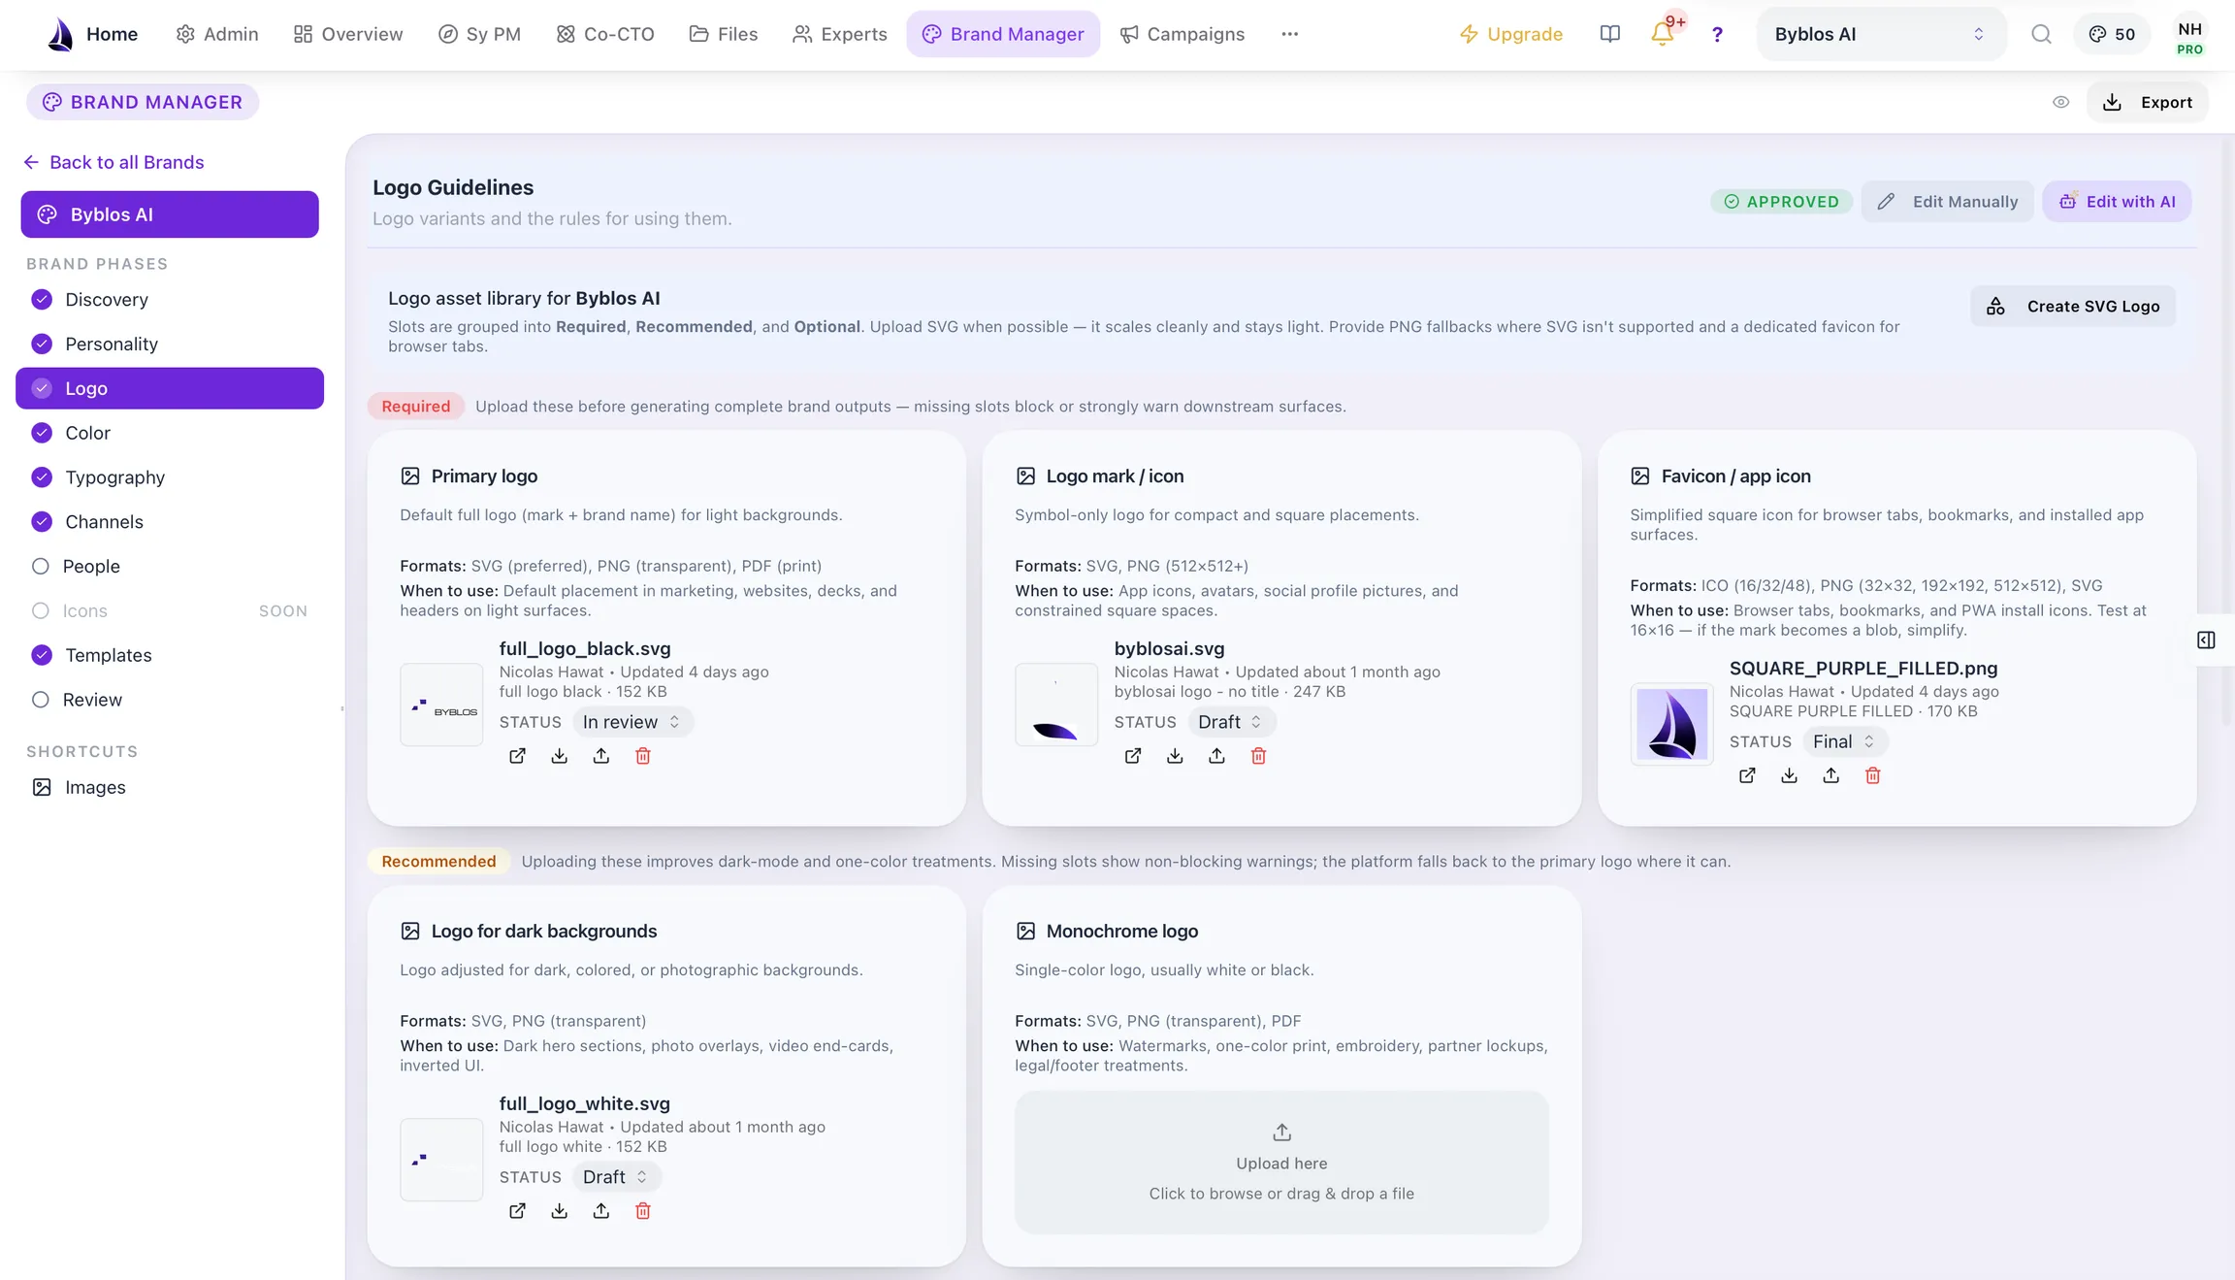Change status dropdown of full_logo_black.svg

632,722
